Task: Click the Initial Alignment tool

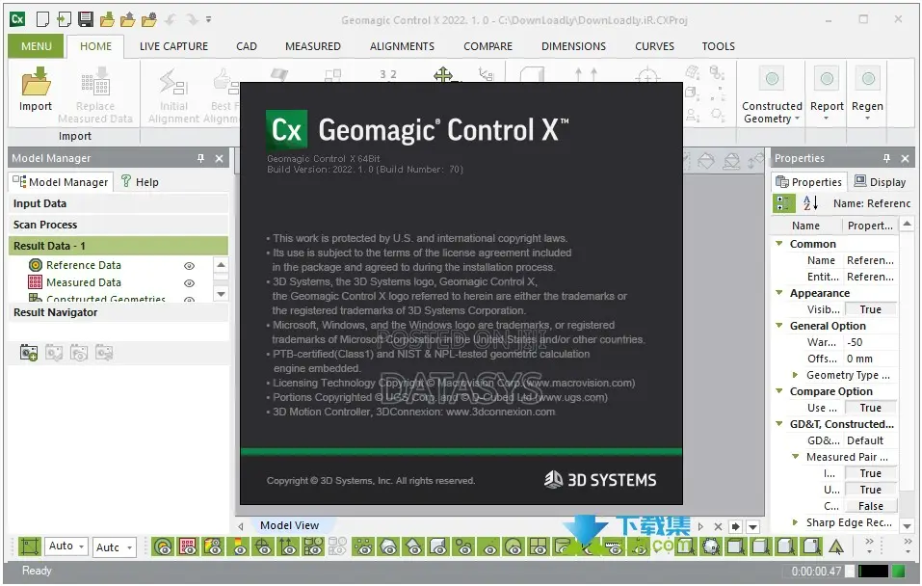Action: click(x=173, y=97)
